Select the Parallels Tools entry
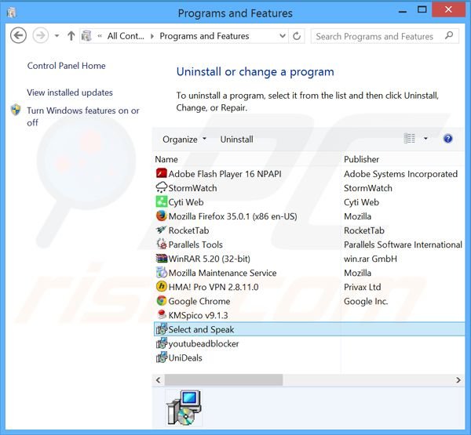This screenshot has width=471, height=435. coord(195,245)
